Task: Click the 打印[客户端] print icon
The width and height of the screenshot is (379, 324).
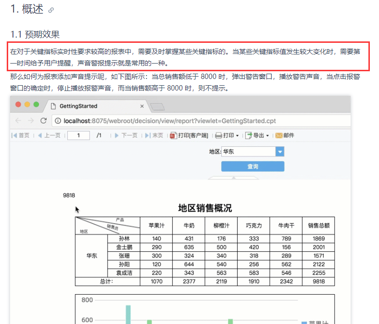Action: pos(173,135)
